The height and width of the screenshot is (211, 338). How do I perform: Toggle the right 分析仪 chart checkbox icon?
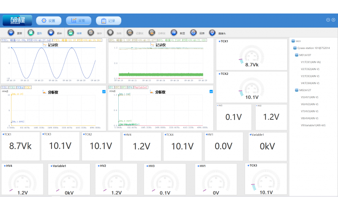point(211,92)
